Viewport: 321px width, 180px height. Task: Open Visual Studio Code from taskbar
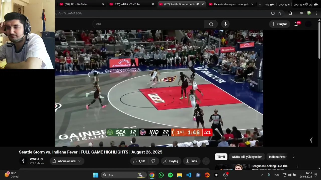[189, 175]
